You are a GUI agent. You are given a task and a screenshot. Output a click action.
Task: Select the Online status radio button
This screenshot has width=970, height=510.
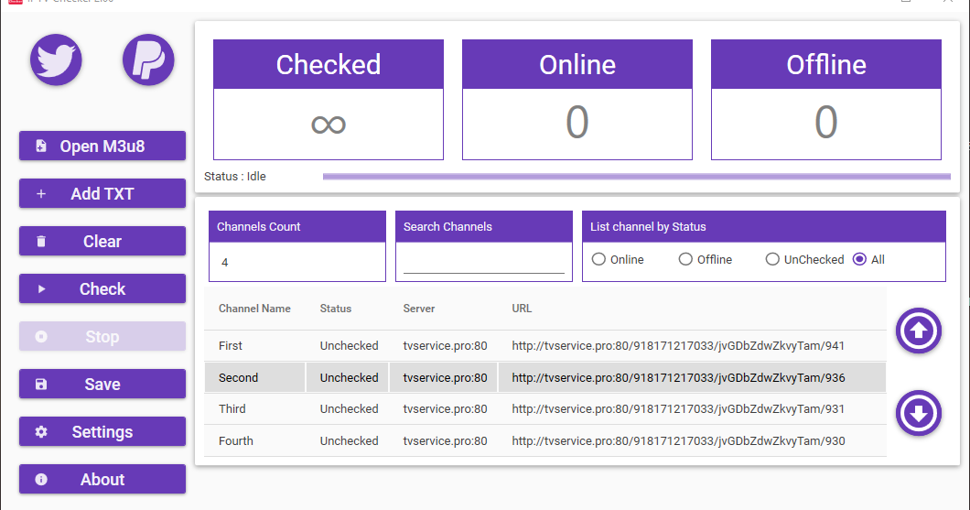pyautogui.click(x=599, y=259)
